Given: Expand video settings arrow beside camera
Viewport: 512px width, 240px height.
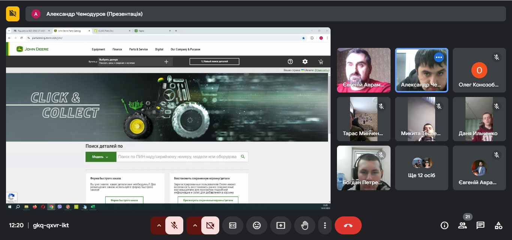Looking at the screenshot, I should tap(195, 225).
